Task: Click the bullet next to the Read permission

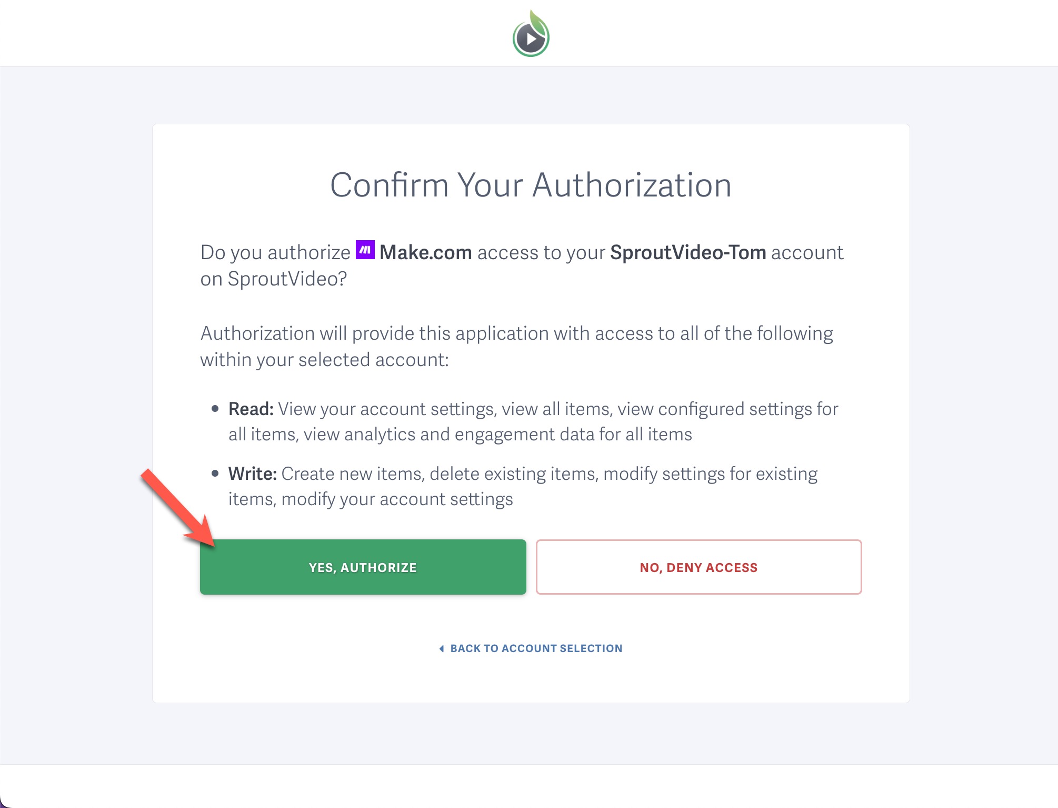Action: [215, 408]
